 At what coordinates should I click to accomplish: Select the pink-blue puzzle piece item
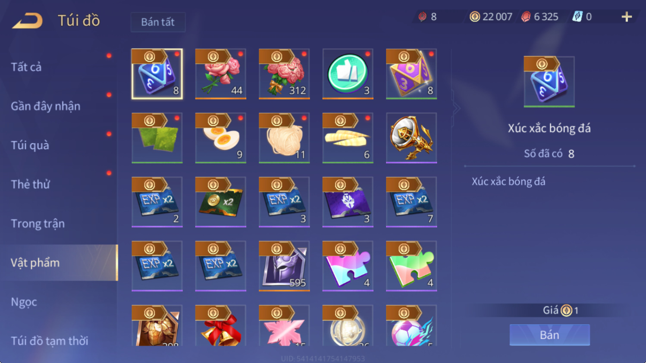coord(348,266)
